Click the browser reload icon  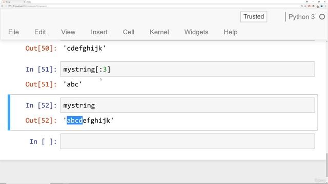(x=9, y=6)
